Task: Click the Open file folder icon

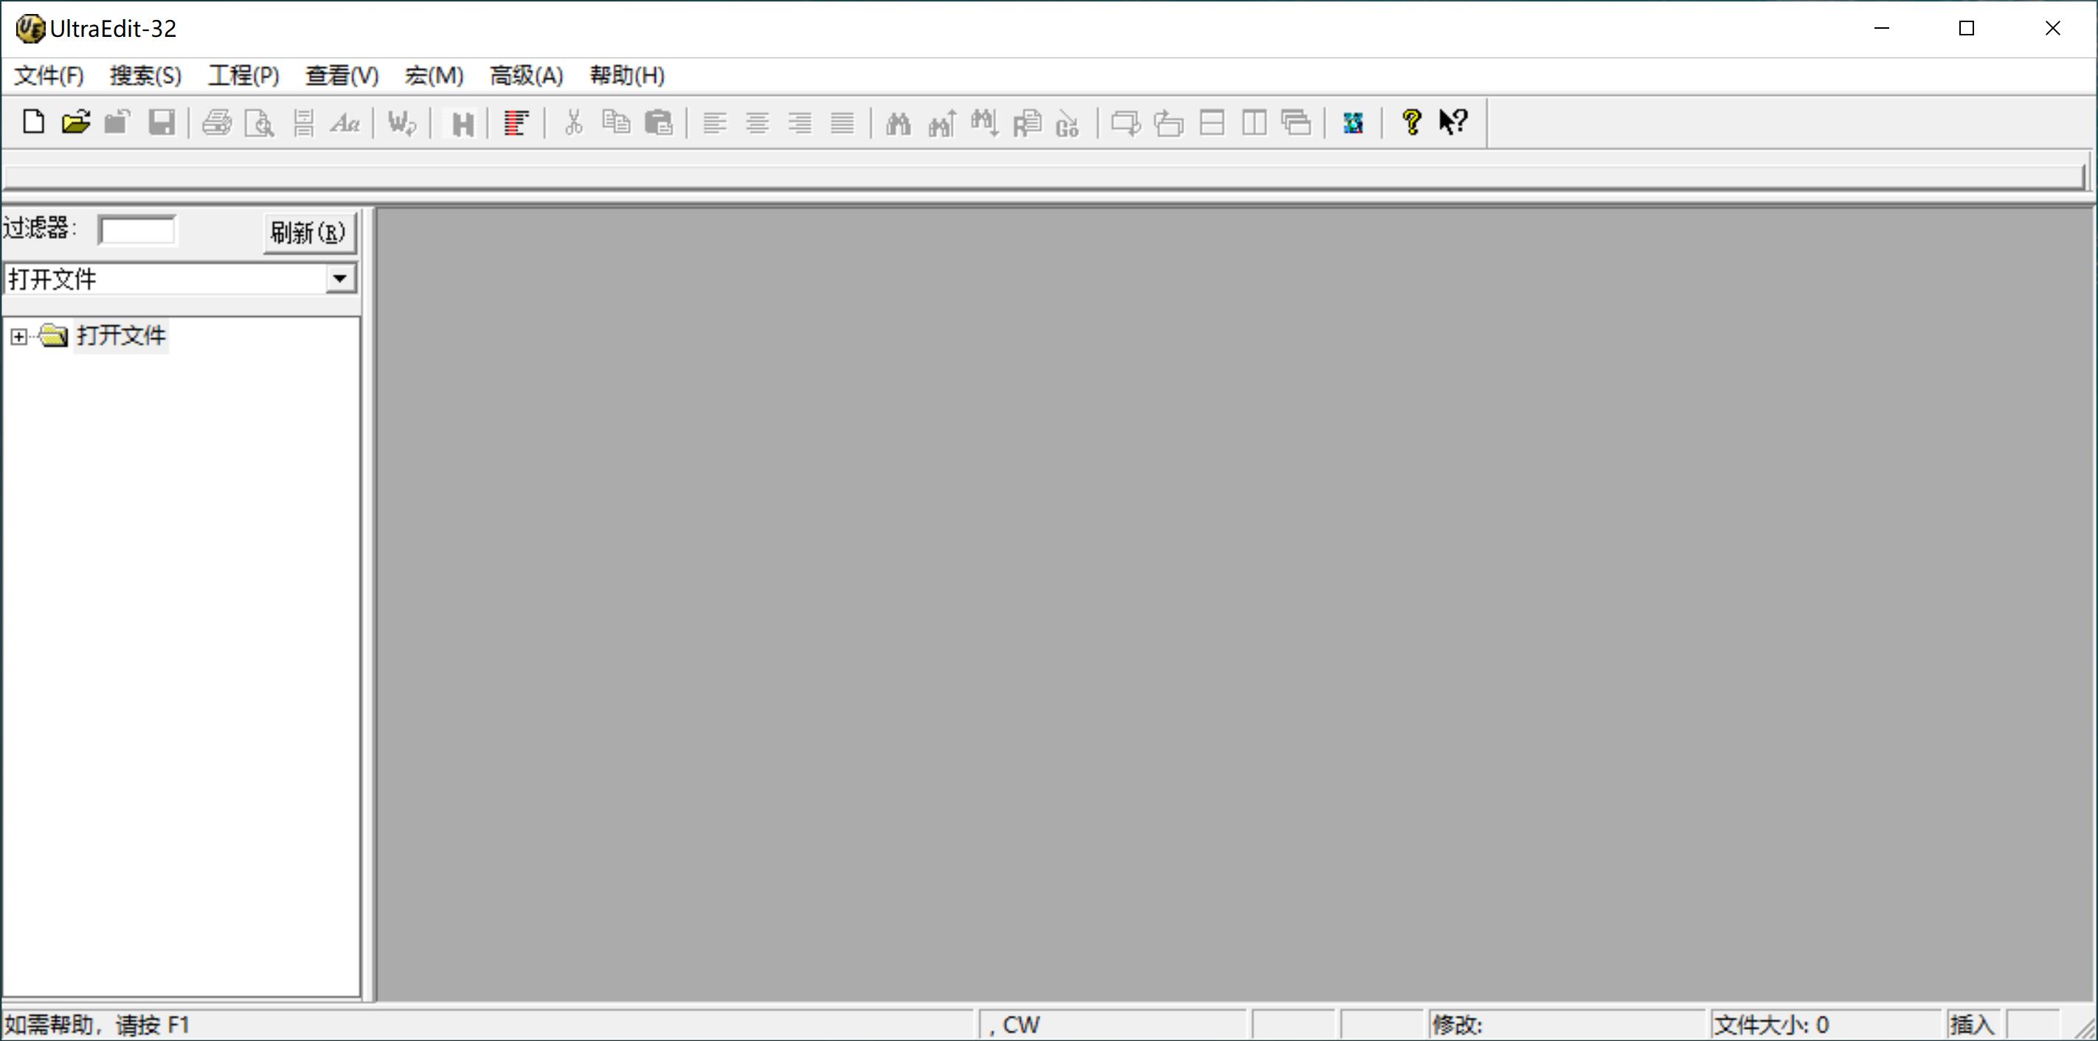Action: pos(76,122)
